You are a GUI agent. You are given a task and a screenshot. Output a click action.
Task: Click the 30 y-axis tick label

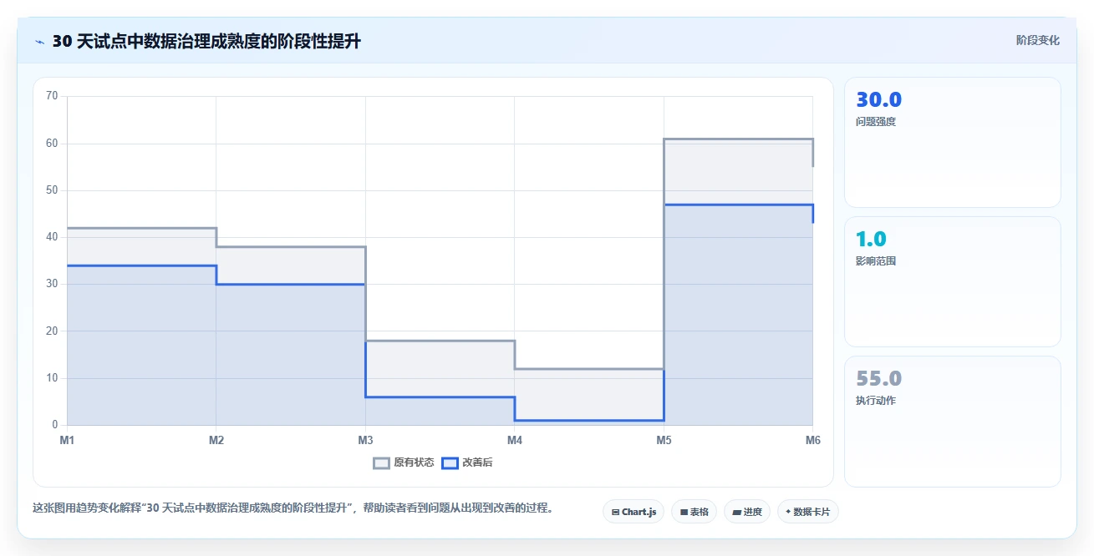pyautogui.click(x=52, y=284)
